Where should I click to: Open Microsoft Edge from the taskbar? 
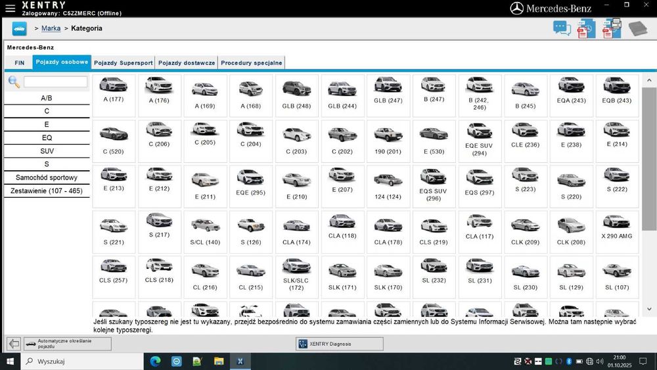pyautogui.click(x=156, y=361)
